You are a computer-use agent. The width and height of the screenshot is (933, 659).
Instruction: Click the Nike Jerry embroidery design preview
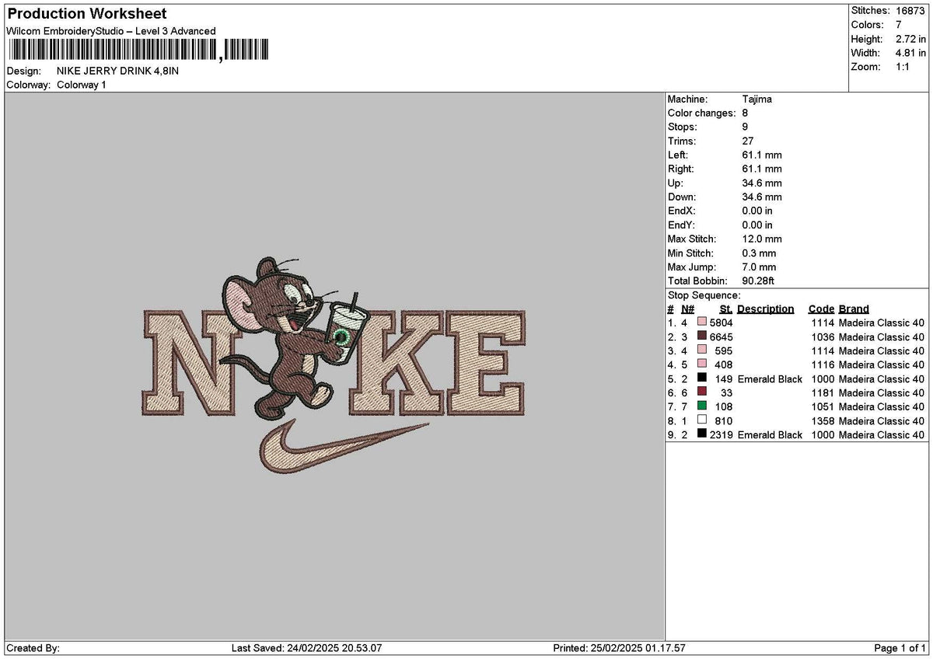334,364
